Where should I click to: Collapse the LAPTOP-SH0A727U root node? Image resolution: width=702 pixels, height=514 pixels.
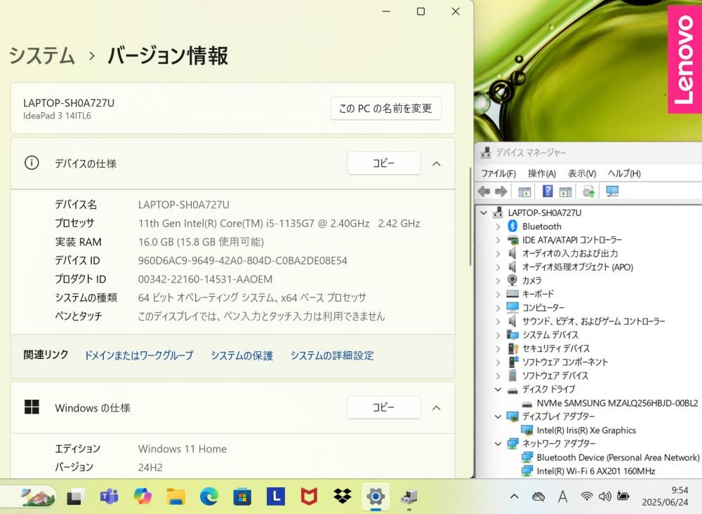pos(484,213)
